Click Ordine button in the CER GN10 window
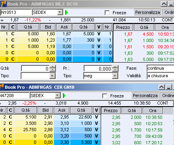The image size is (174, 145). point(167,95)
